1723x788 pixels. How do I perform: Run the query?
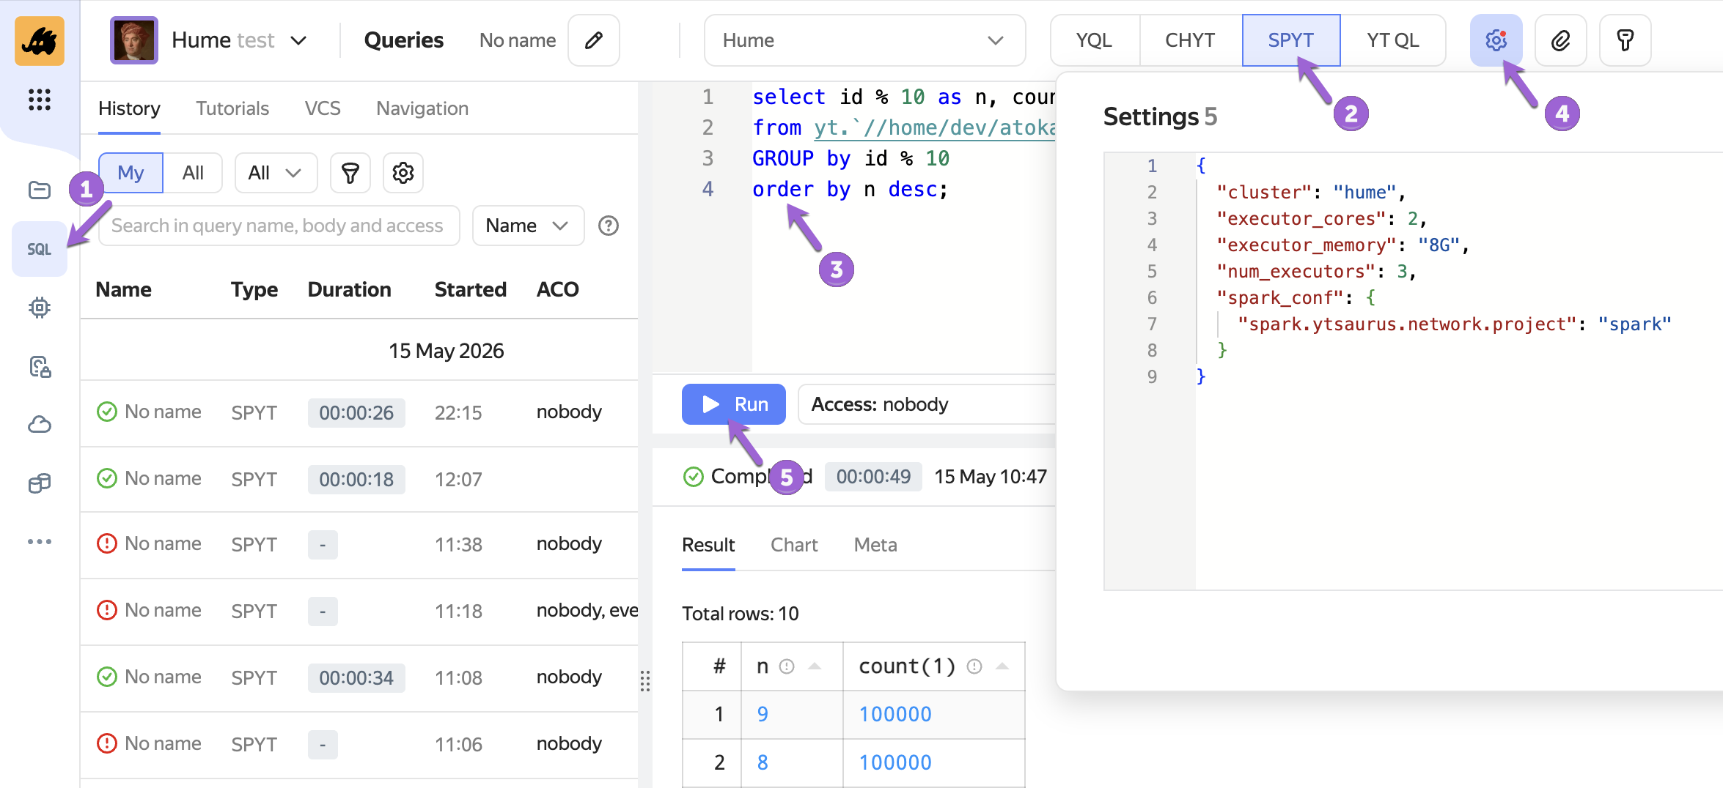pos(734,404)
